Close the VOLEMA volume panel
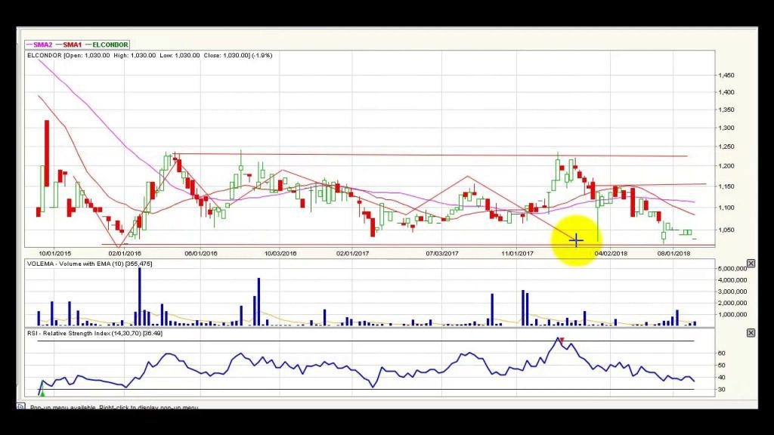The image size is (774, 435). pos(751,264)
